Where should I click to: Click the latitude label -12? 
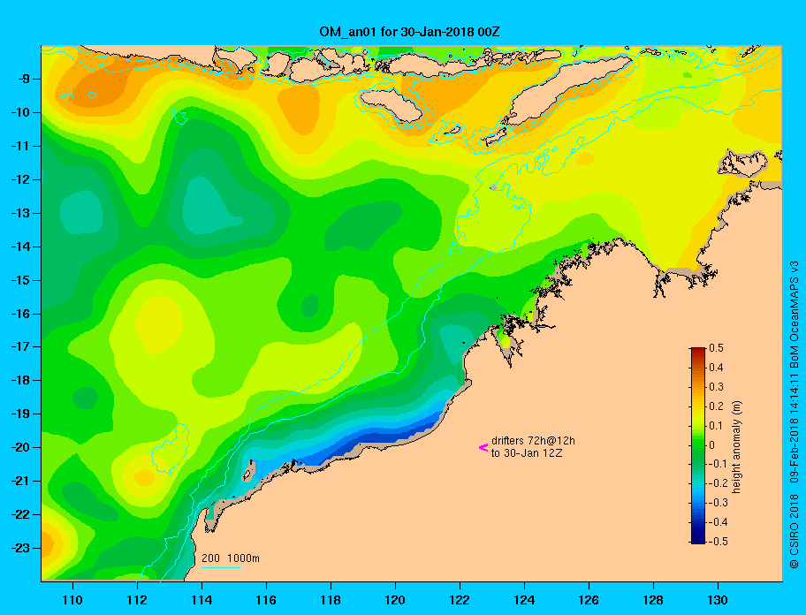(19, 180)
